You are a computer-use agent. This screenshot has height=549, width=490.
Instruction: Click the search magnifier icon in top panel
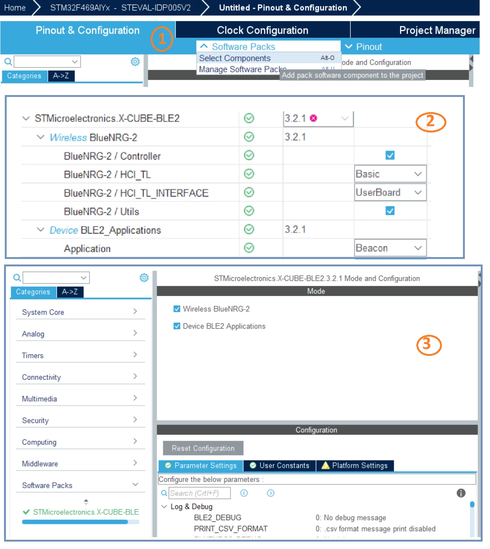(8, 61)
